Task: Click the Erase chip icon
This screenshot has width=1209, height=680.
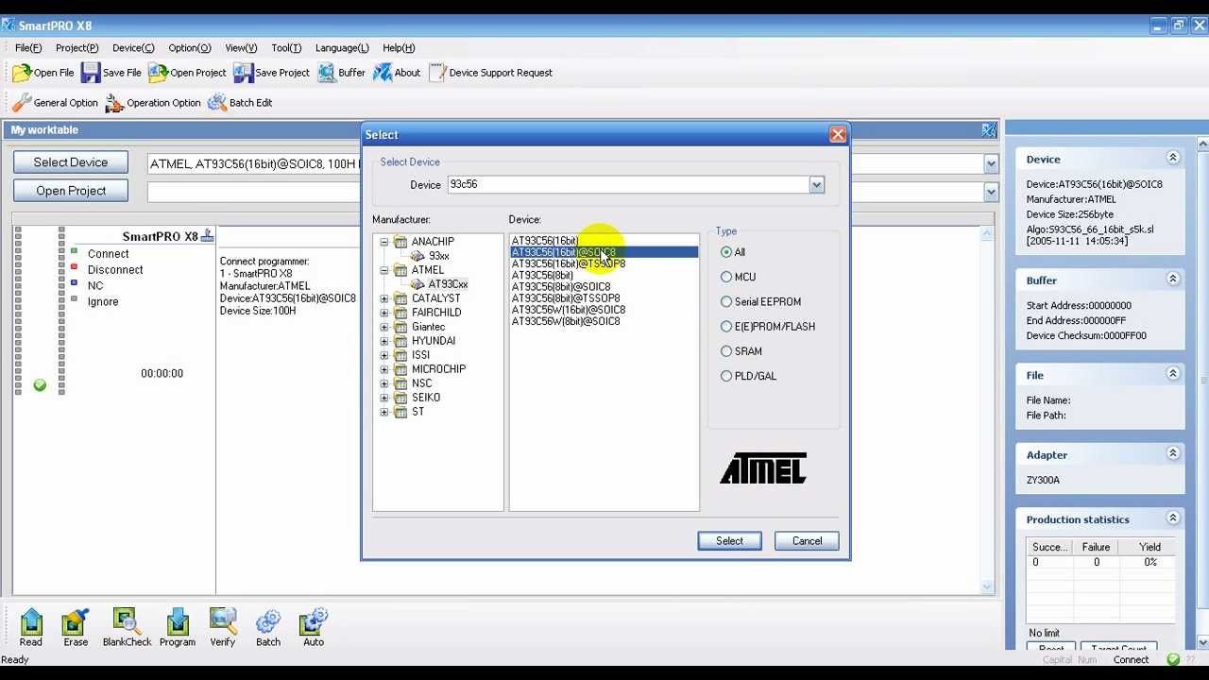Action: (x=76, y=627)
